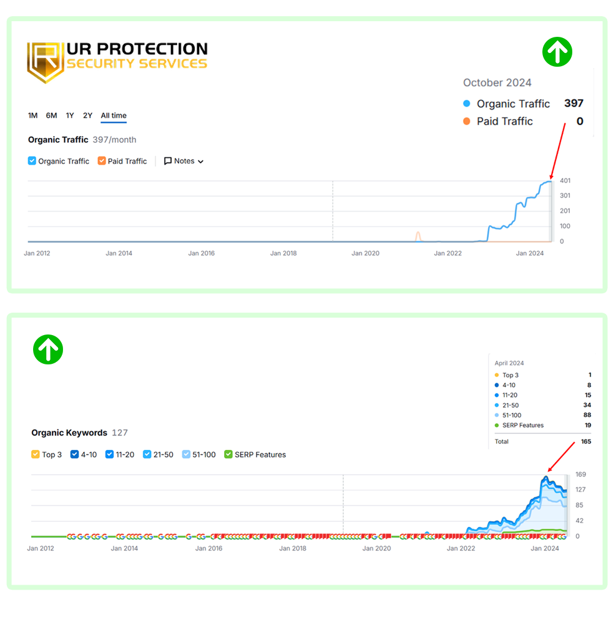
Task: Click orange Paid Traffic legend dot
Action: tap(466, 121)
